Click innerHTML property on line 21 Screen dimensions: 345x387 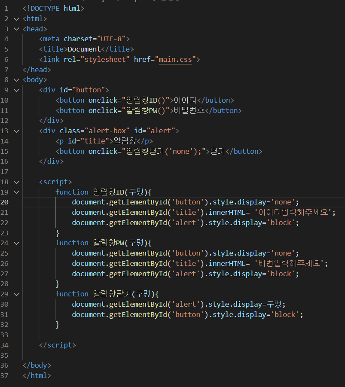(x=227, y=213)
